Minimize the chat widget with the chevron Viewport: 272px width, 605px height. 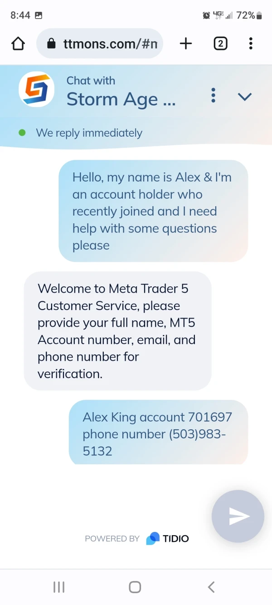245,96
